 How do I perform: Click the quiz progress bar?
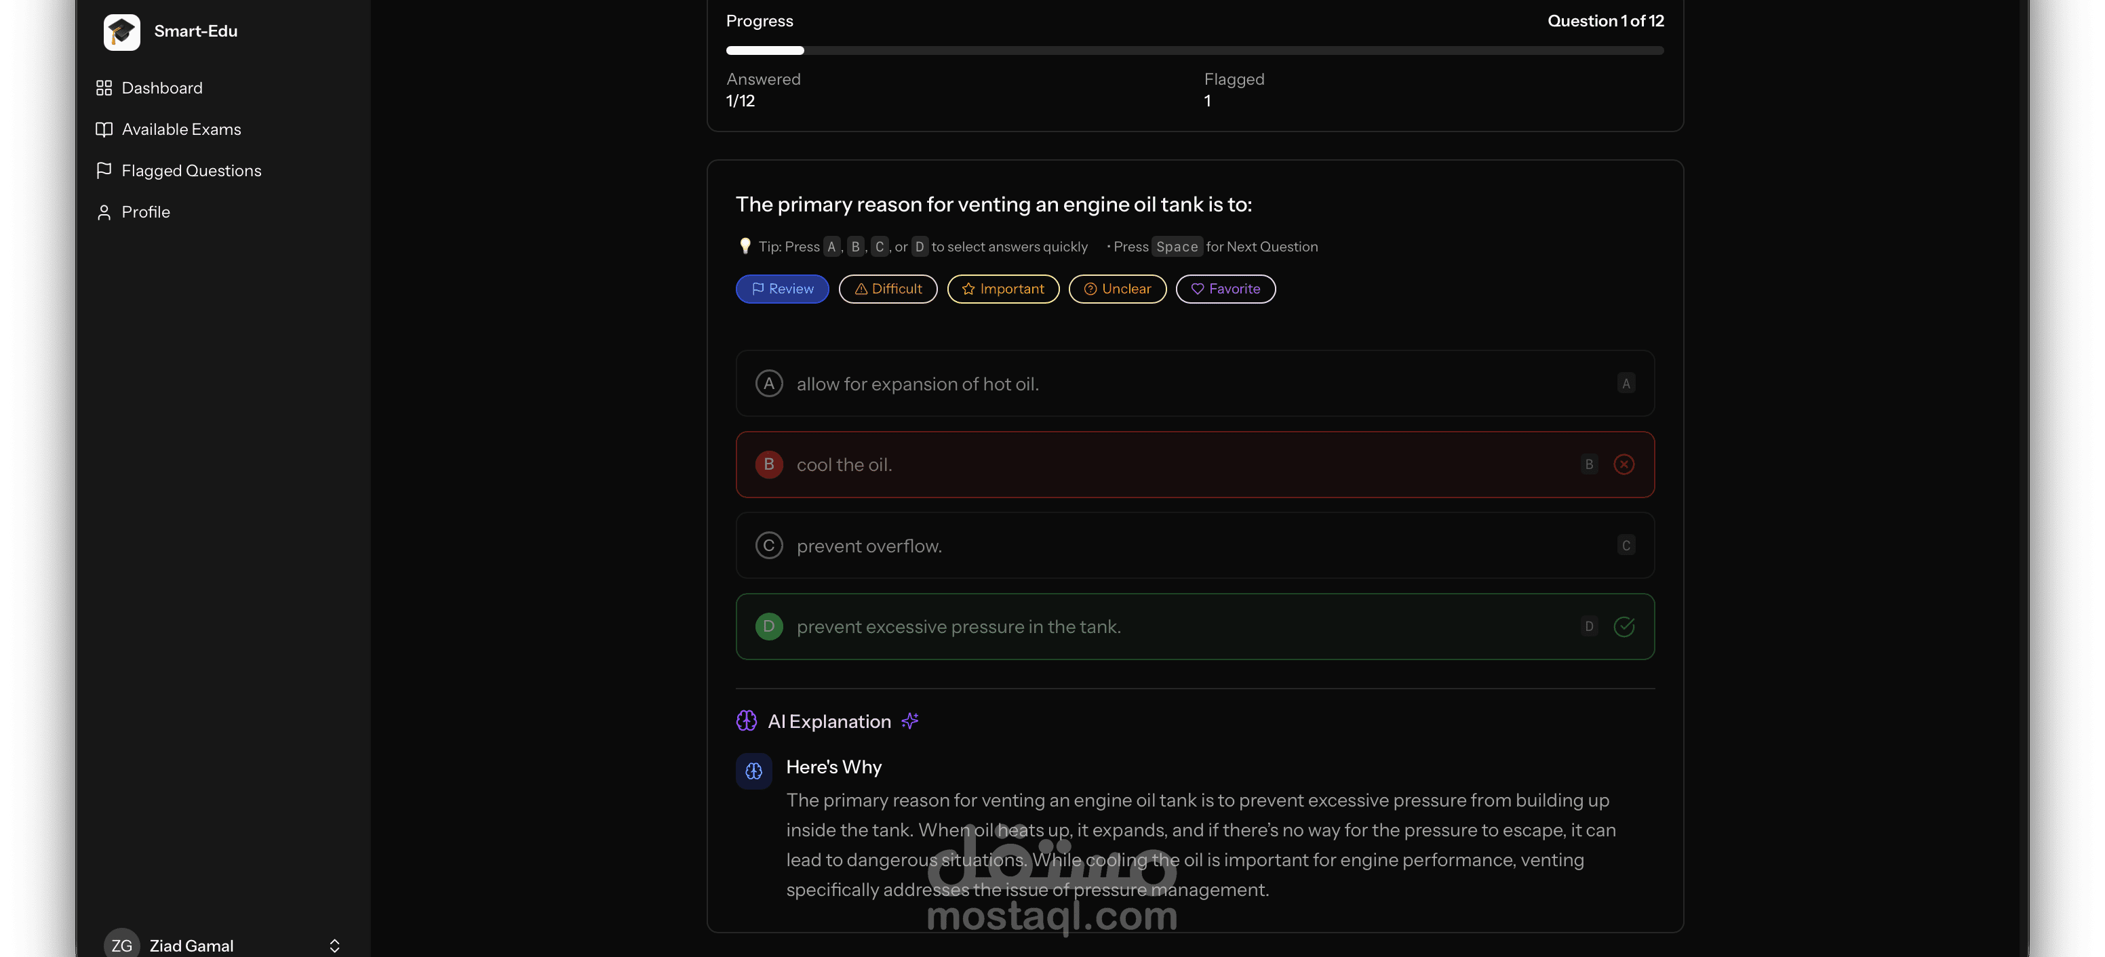[1195, 51]
